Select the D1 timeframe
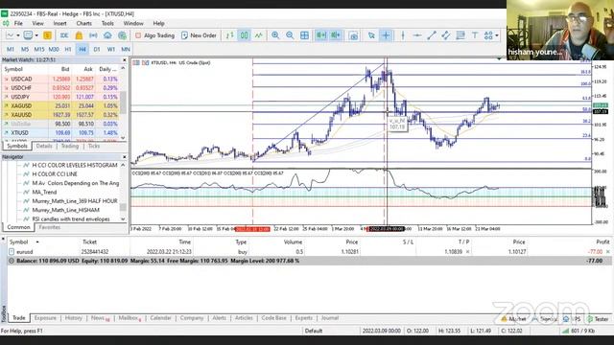614x345 pixels. [x=97, y=49]
